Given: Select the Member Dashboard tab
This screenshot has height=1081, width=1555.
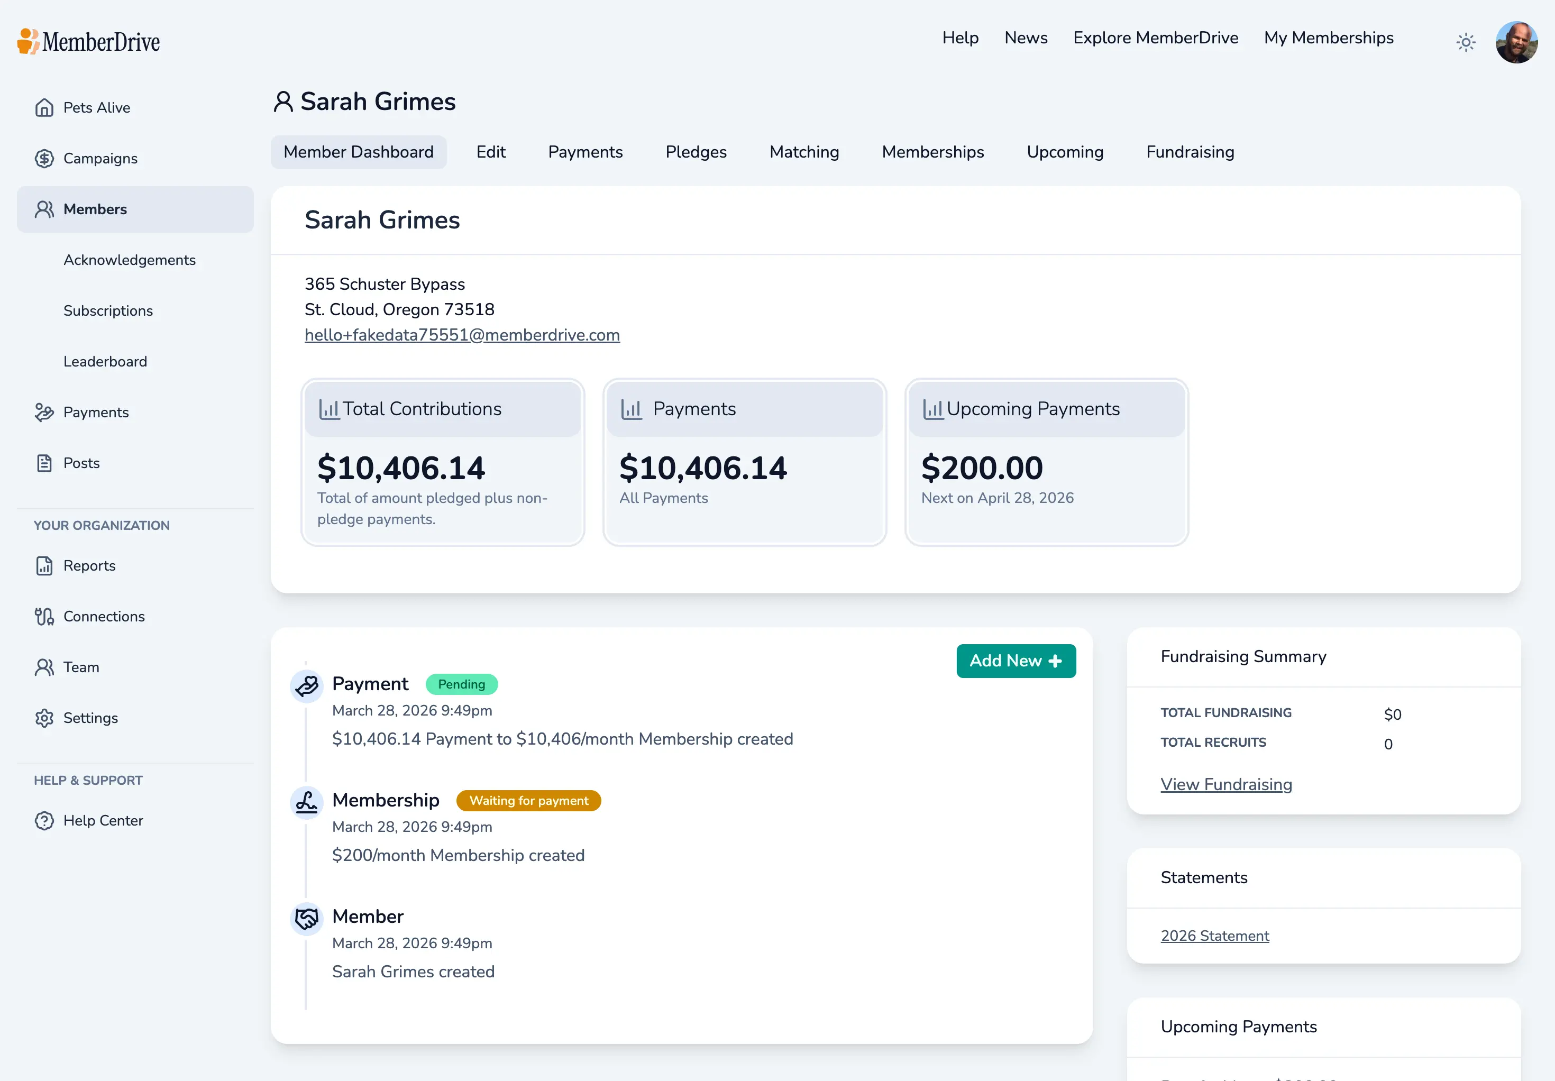Looking at the screenshot, I should pyautogui.click(x=358, y=152).
